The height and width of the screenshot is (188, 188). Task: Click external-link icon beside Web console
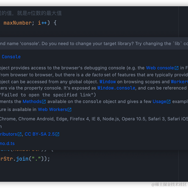click(x=177, y=68)
